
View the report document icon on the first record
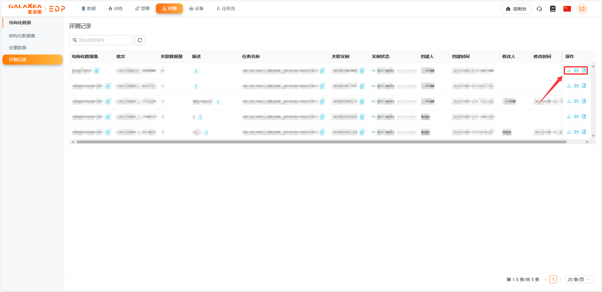click(584, 70)
